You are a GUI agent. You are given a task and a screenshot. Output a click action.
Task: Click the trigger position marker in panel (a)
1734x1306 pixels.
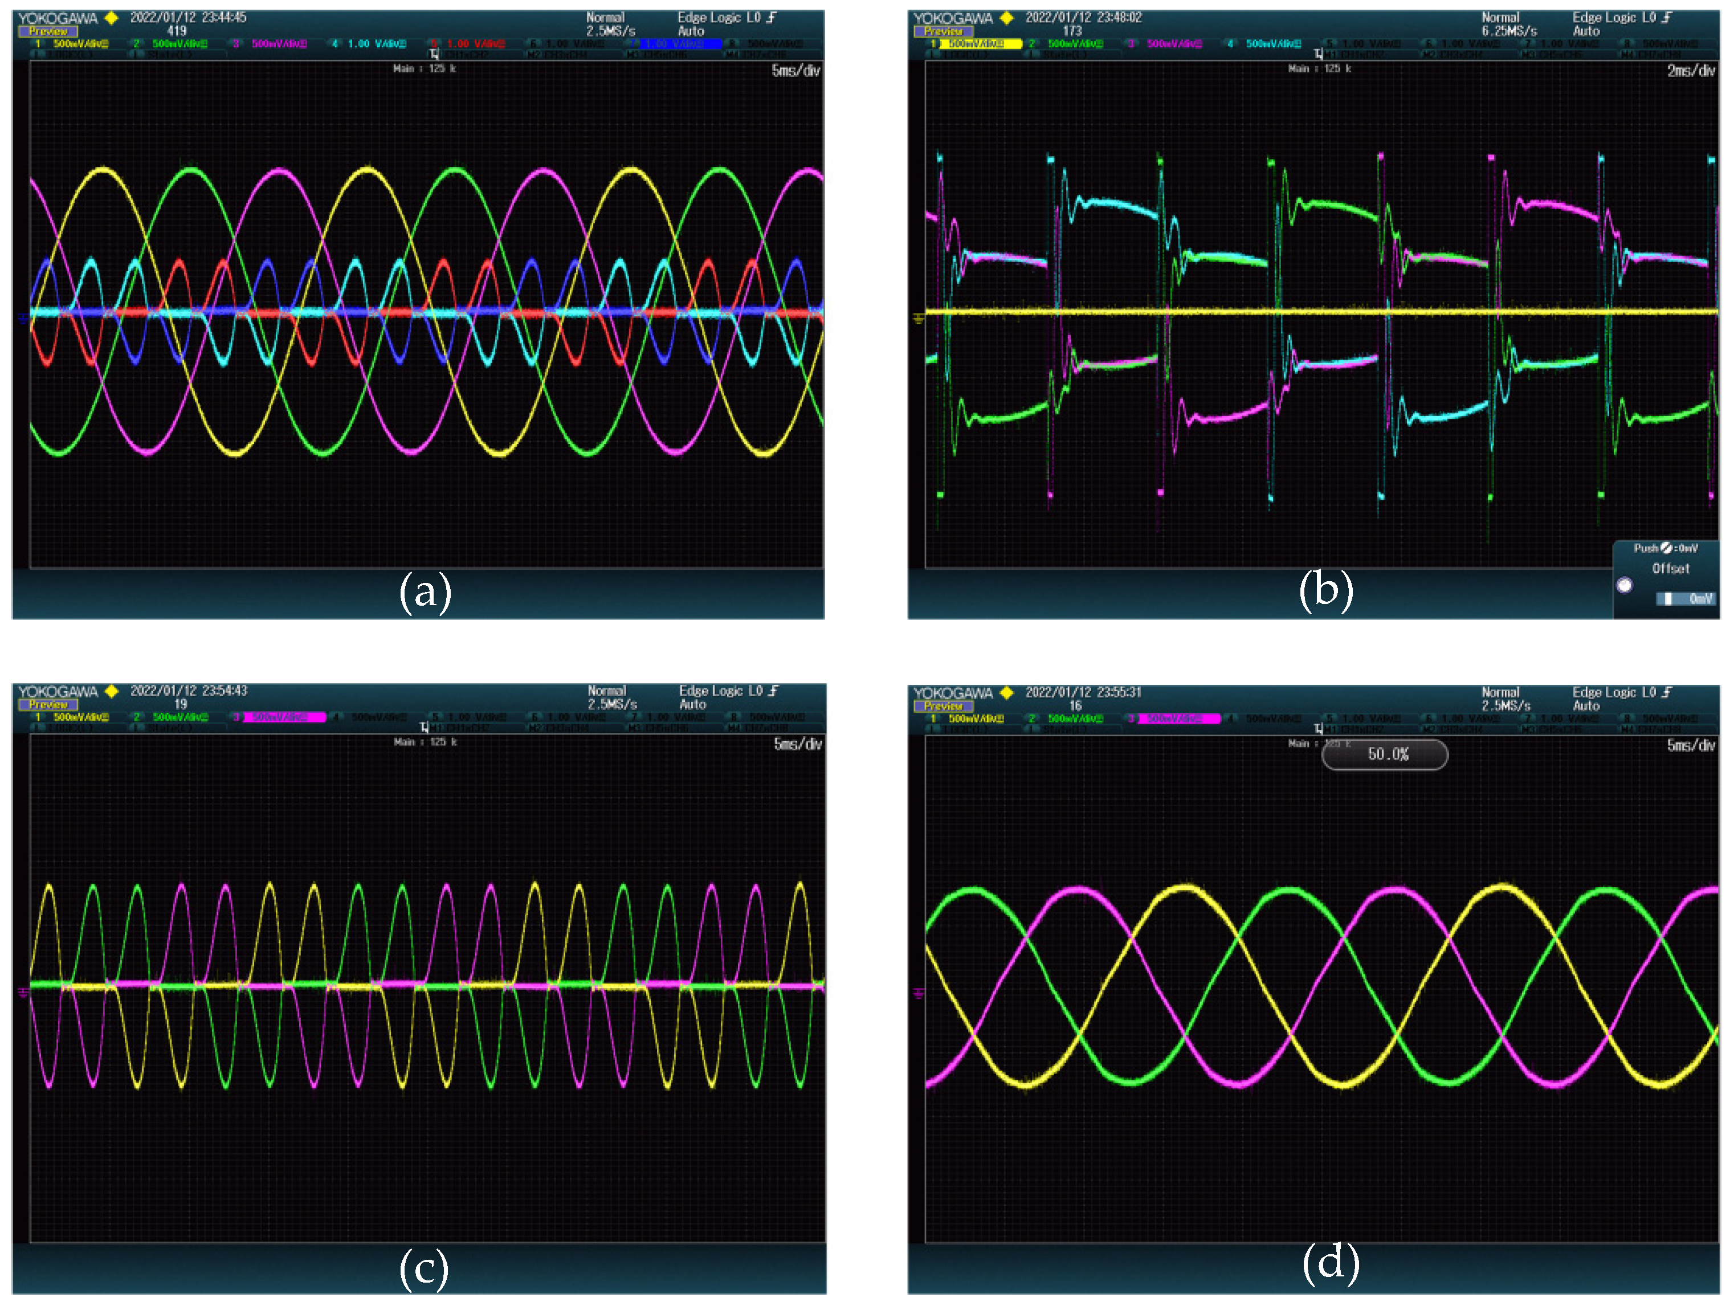[x=434, y=54]
